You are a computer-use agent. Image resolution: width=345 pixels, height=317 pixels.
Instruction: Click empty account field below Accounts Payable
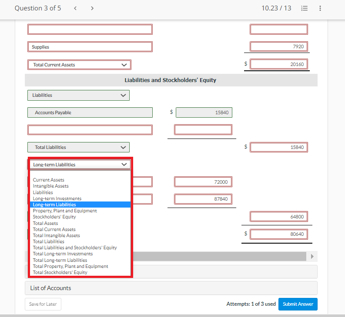[90, 130]
